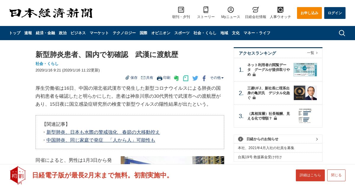Viewport: 355px width, 186px height.
Task: Click the banner text 日経電子版が最長2月末まで無料
Action: (102, 175)
